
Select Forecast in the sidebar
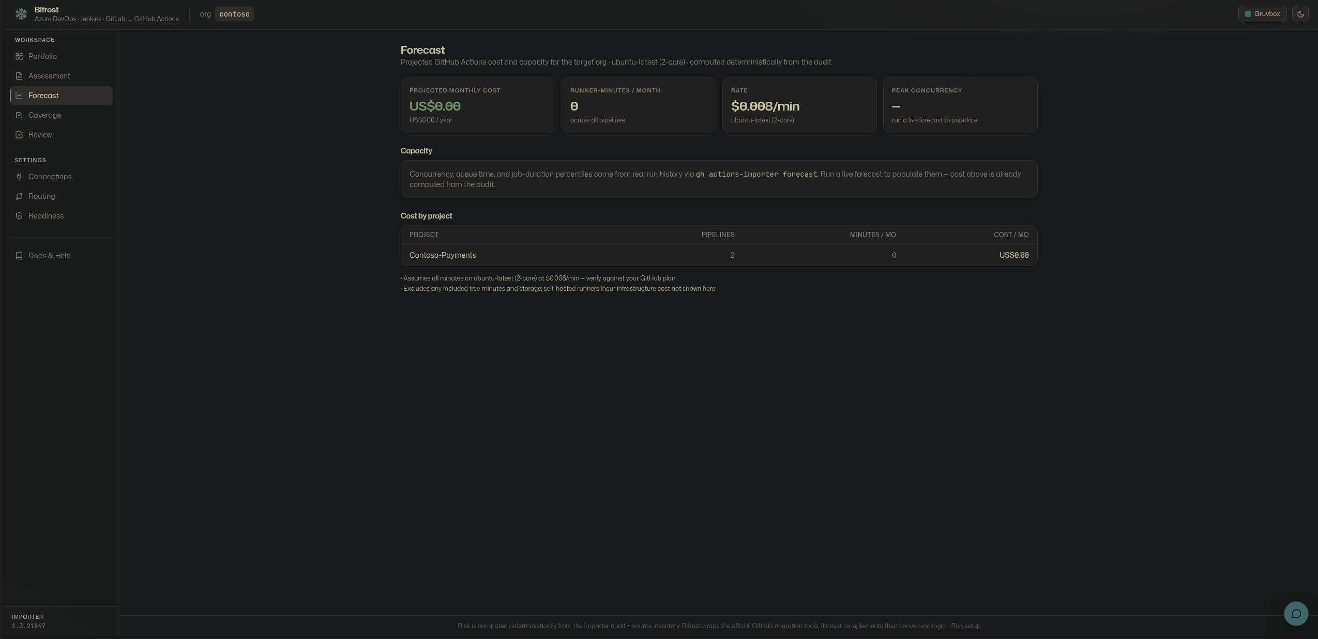61,96
